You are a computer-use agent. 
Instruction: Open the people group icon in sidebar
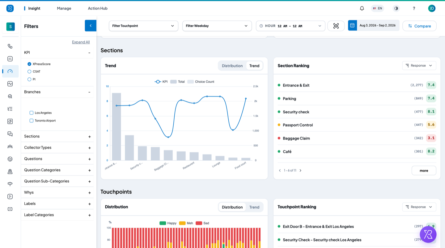point(10,147)
